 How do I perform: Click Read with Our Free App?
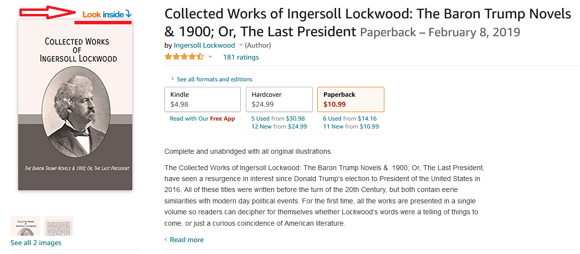[202, 119]
